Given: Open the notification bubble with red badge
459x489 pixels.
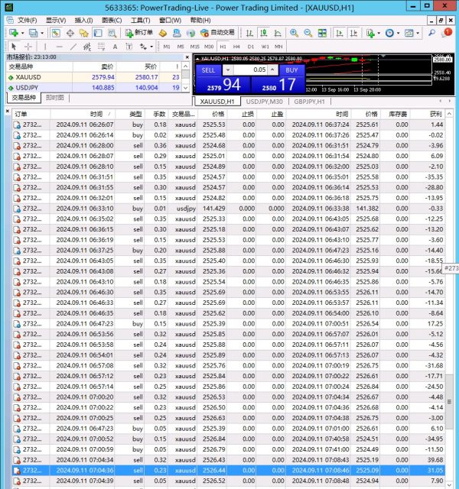Looking at the screenshot, I should coord(447,32).
